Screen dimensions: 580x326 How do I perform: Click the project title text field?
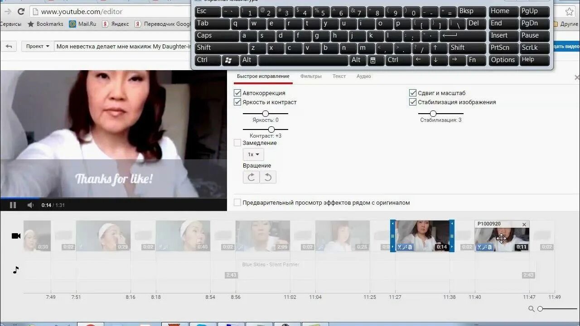coord(123,46)
